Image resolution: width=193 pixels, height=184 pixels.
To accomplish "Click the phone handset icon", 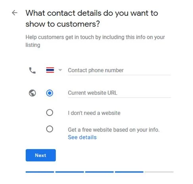I will point(32,70).
